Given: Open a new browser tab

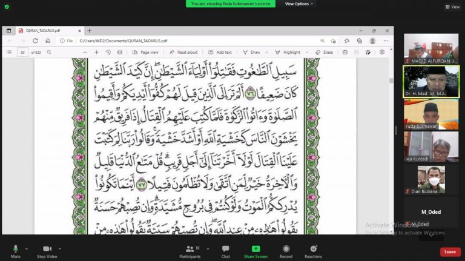Looking at the screenshot, I should [x=89, y=30].
